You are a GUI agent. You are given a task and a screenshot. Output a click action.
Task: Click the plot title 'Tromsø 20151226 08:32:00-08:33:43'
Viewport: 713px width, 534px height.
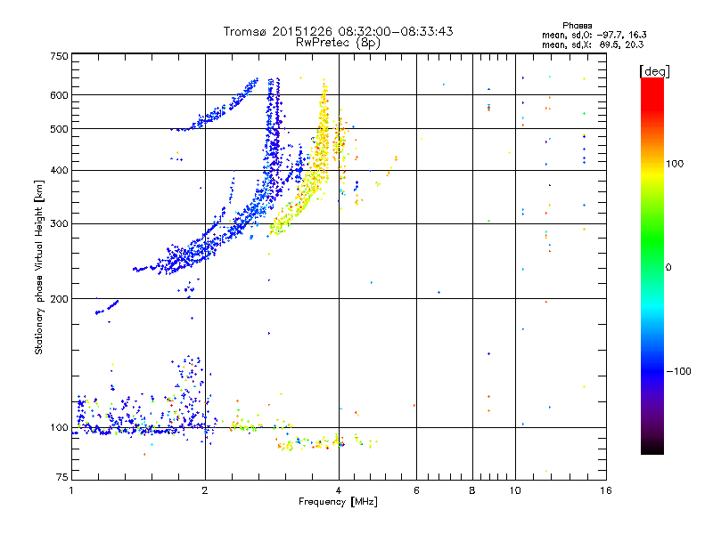[x=339, y=31]
